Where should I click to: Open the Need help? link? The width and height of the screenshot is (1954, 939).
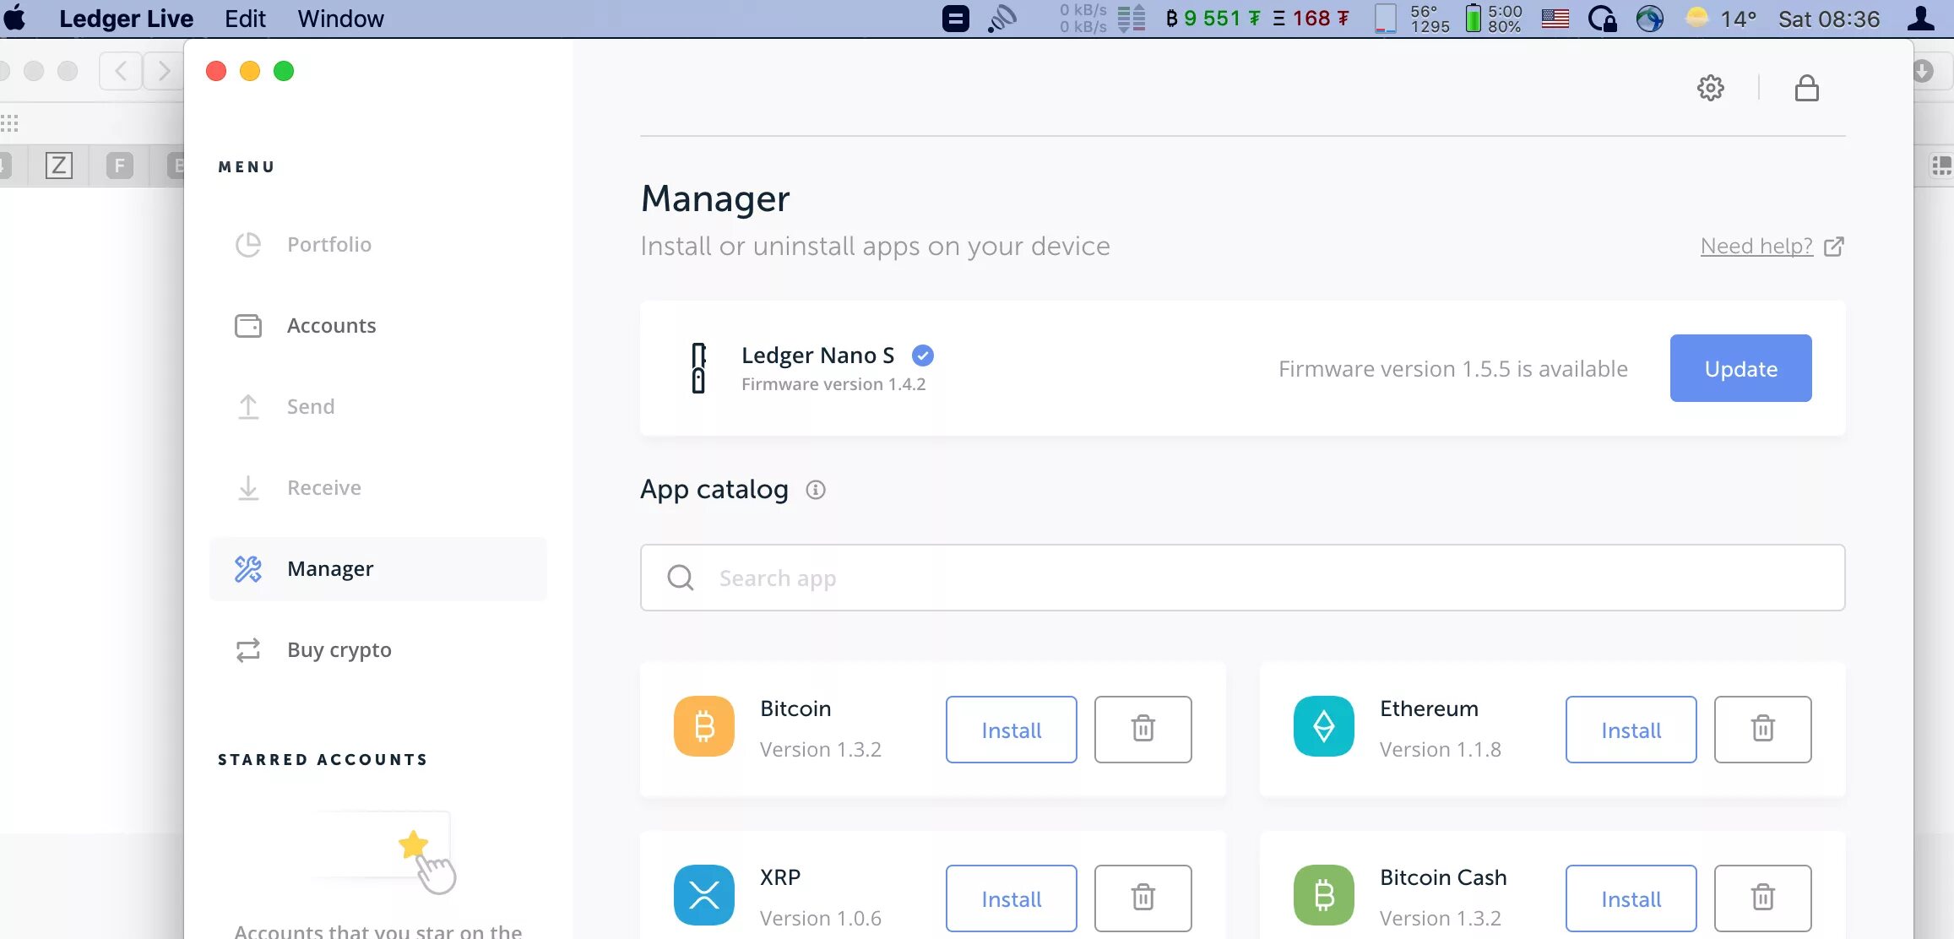pos(1756,246)
